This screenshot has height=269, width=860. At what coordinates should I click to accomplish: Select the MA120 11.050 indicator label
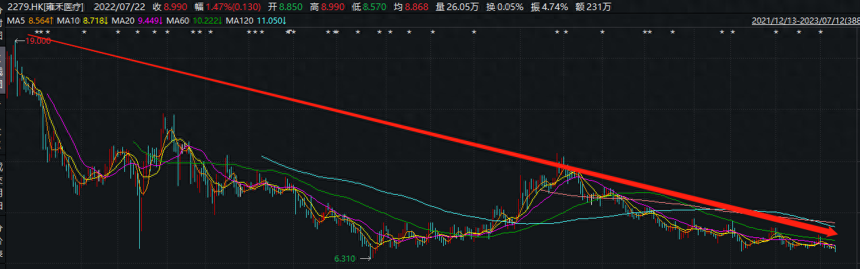click(256, 21)
